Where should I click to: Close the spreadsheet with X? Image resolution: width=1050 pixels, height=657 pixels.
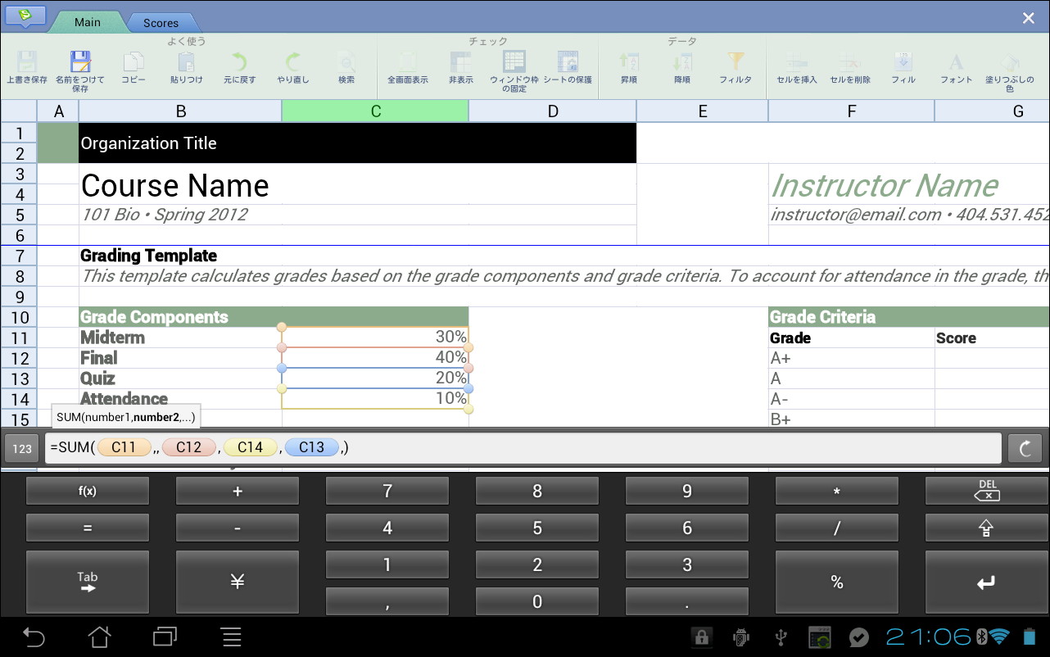coord(1028,18)
